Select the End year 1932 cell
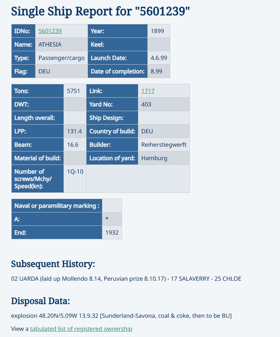Image resolution: width=280 pixels, height=337 pixels. pyautogui.click(x=112, y=232)
